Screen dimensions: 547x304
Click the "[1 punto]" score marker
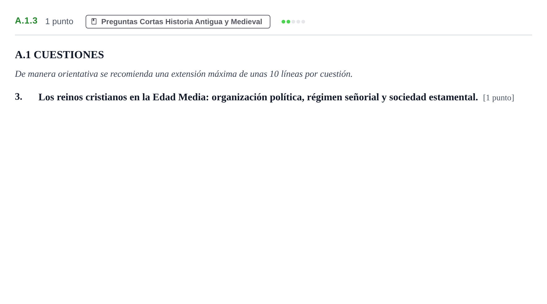[x=498, y=98]
